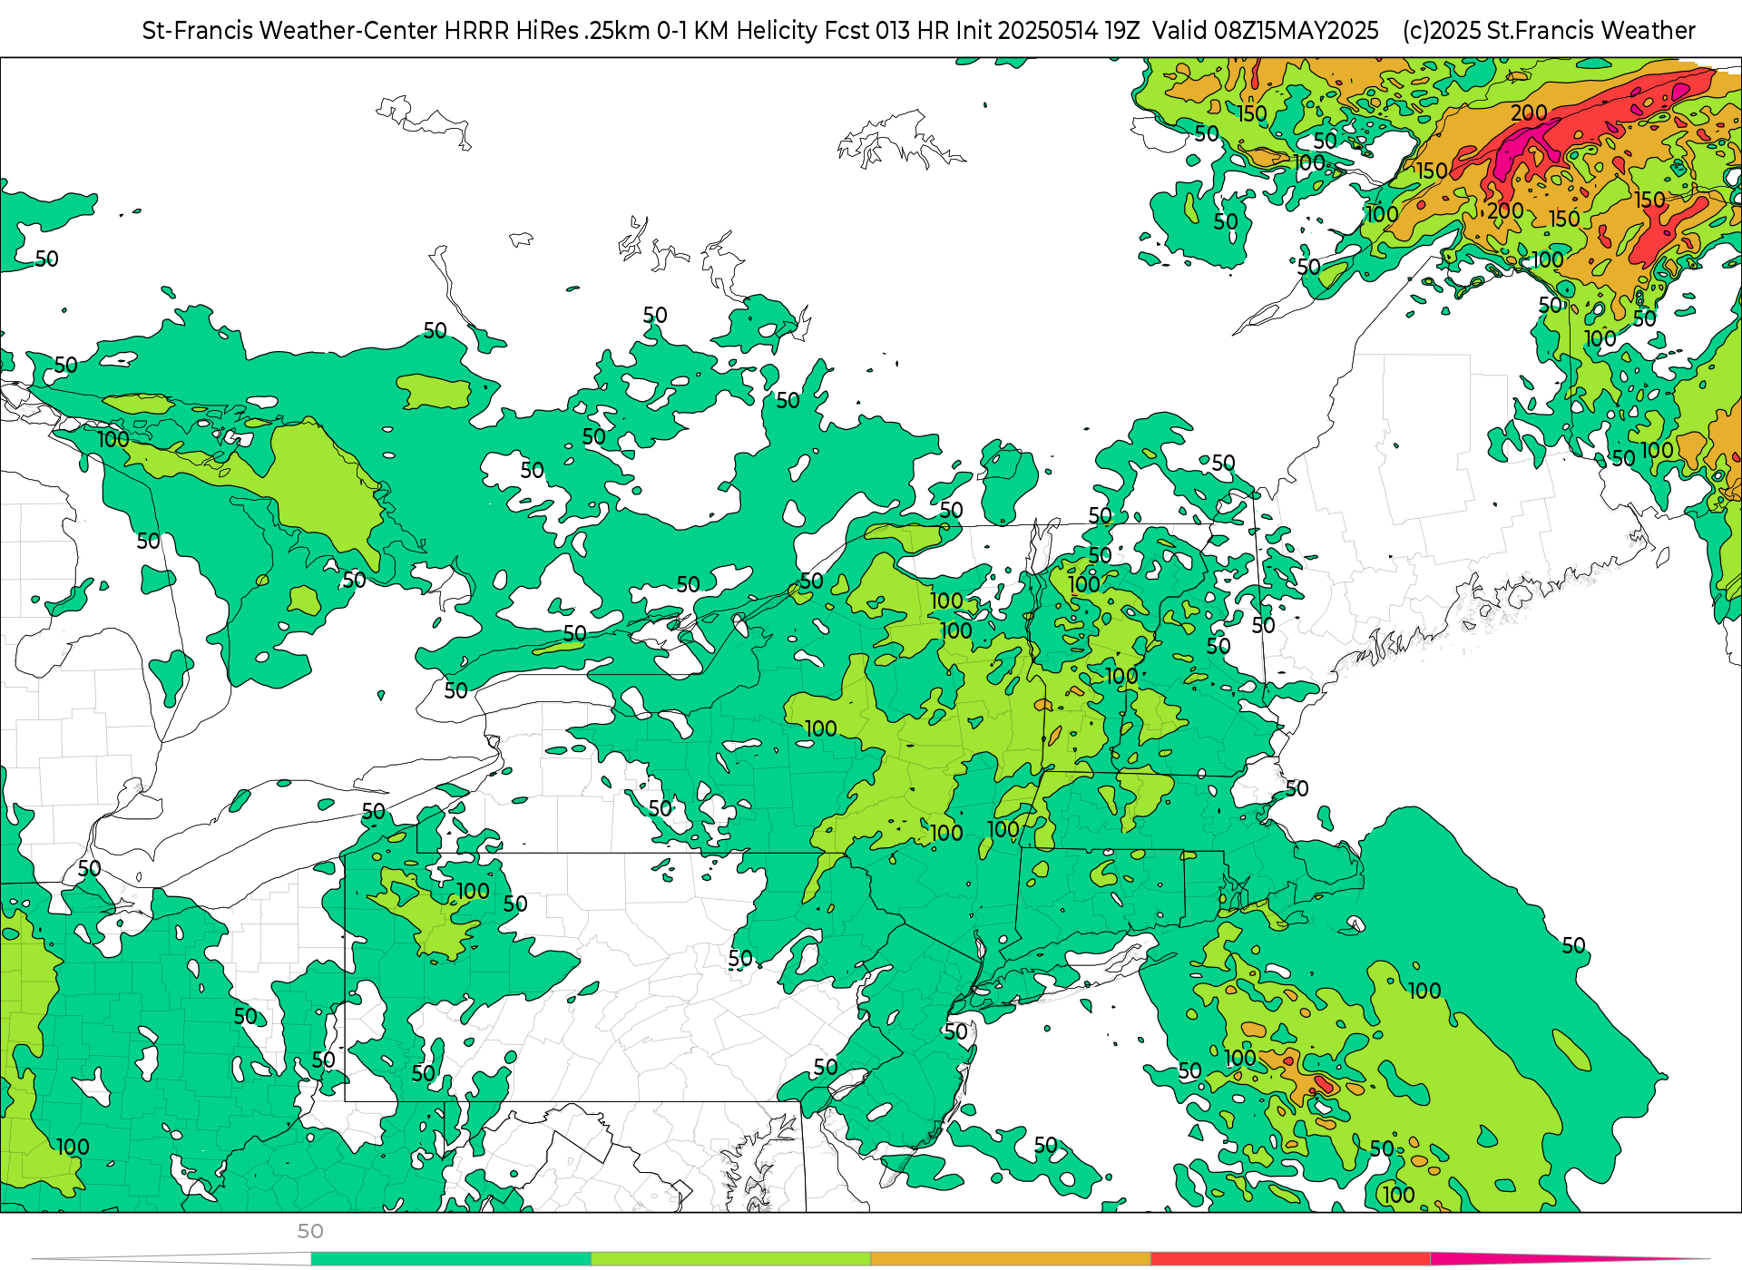
Task: Click the orange segment of the color bar
Action: 1011,1259
